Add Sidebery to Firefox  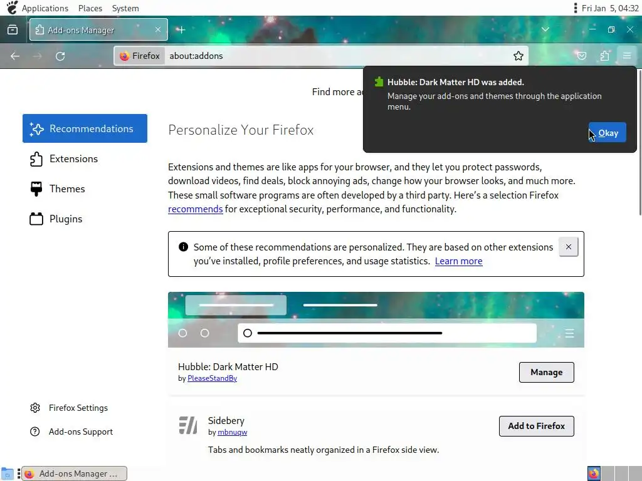point(537,426)
